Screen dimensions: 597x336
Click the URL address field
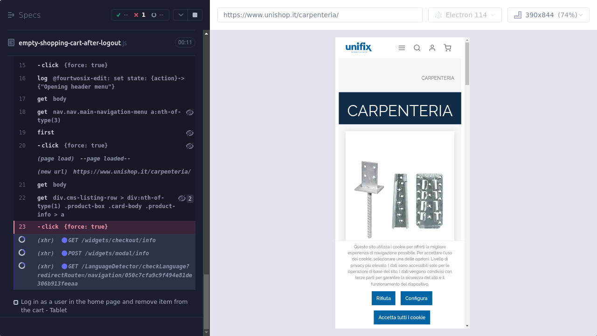(319, 15)
